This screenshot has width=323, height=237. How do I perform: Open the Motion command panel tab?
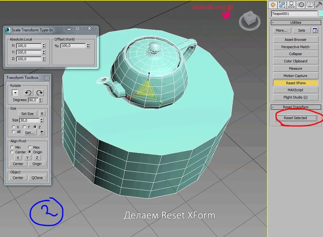pyautogui.click(x=301, y=5)
